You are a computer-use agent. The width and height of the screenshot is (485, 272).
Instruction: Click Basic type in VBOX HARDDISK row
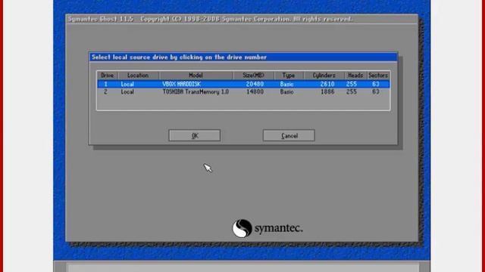pos(286,84)
